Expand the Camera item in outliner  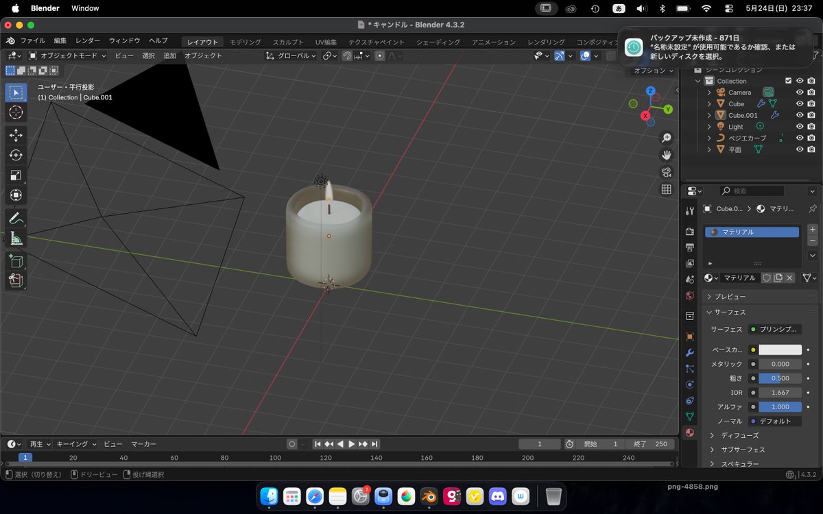[709, 93]
